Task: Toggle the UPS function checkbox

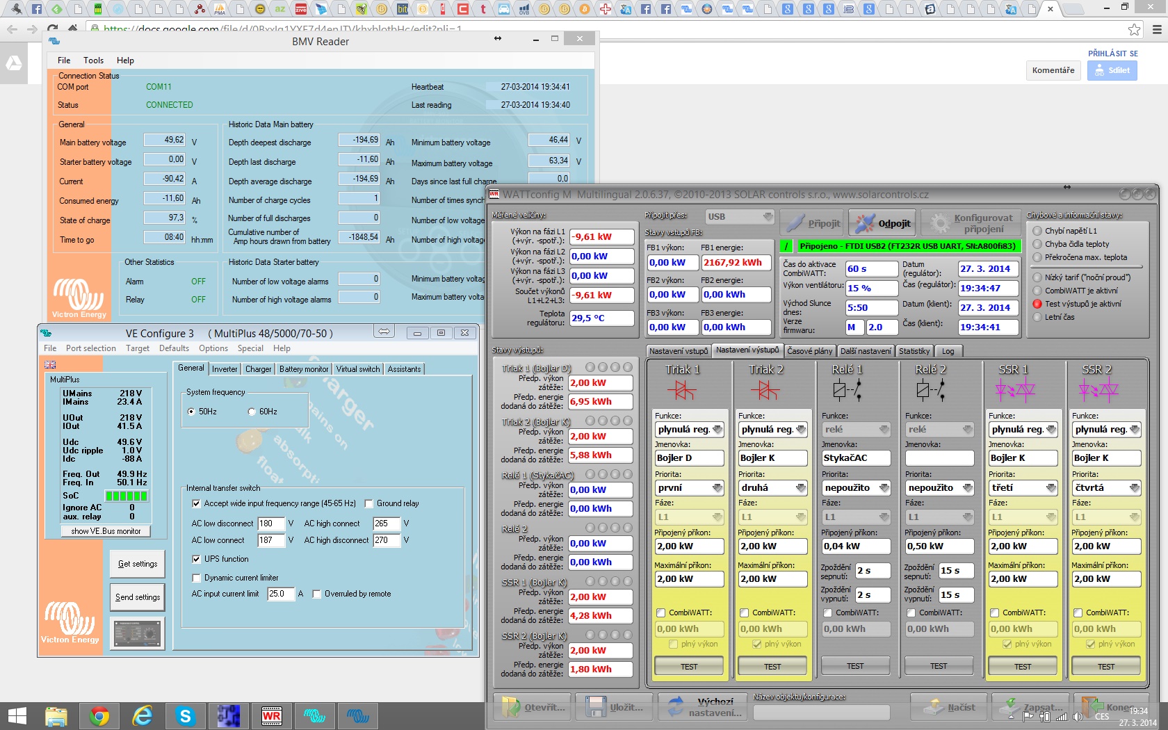Action: 196,559
